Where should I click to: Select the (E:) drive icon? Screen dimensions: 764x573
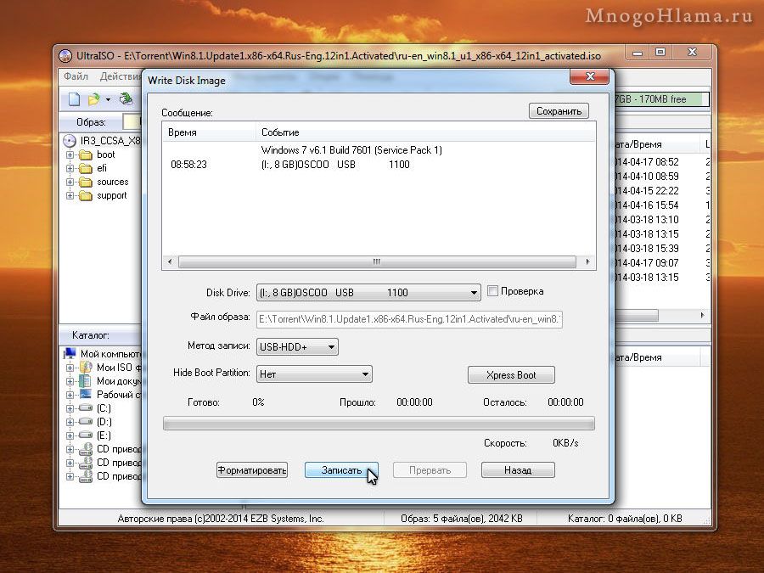point(85,435)
